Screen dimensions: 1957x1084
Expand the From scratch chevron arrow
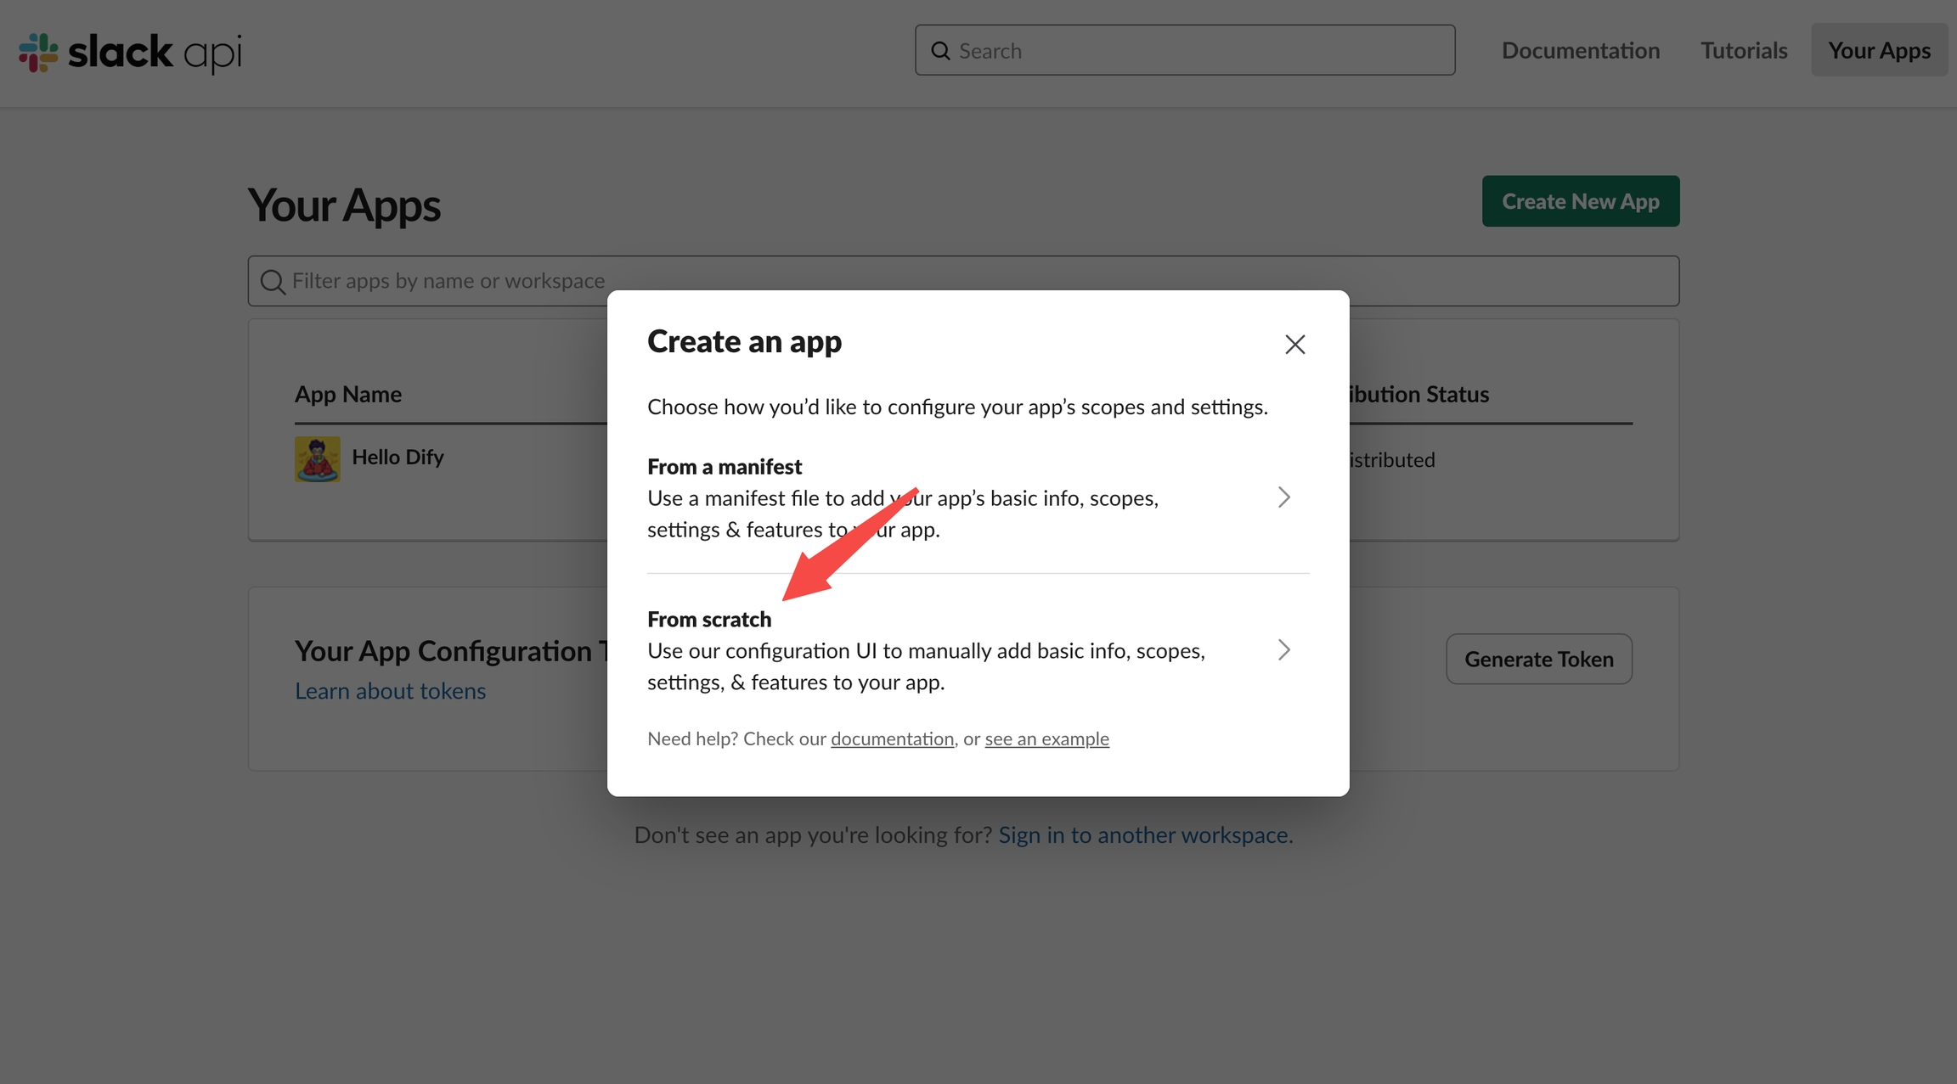(x=1283, y=650)
